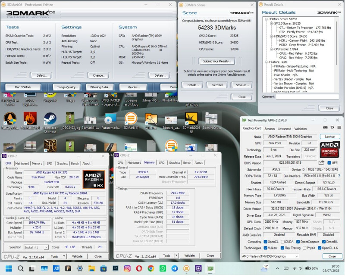Switch to the Validation tab in GPU-Z
Image resolution: width=345 pixels, height=277 pixels.
pyautogui.click(x=300, y=129)
